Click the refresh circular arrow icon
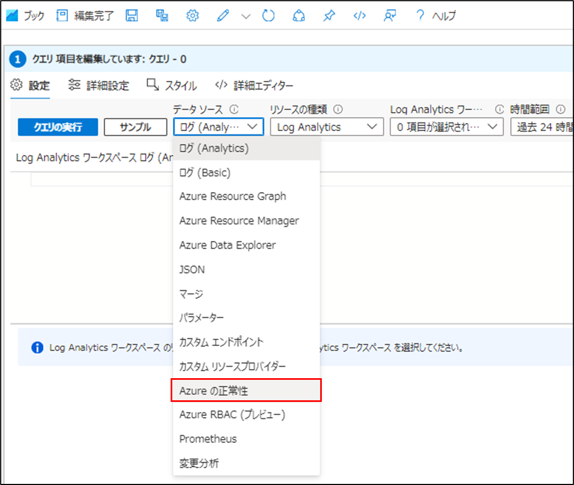 pos(268,16)
